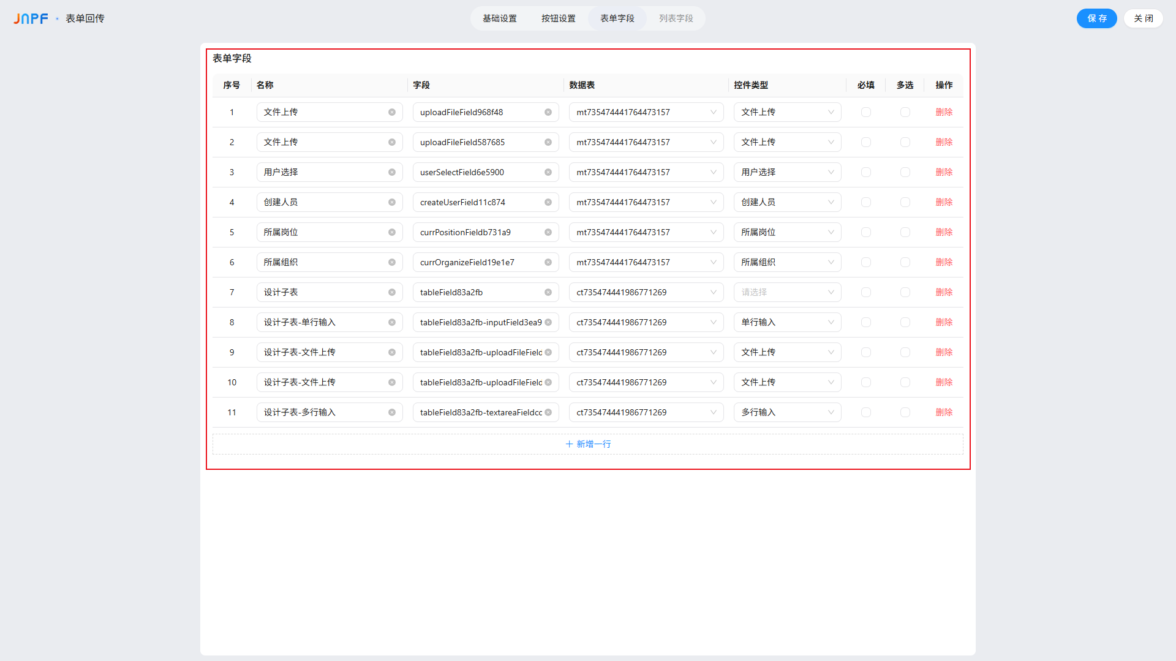Clear the currOrganizeField19e1e7 field text
This screenshot has height=661, width=1176.
[548, 262]
